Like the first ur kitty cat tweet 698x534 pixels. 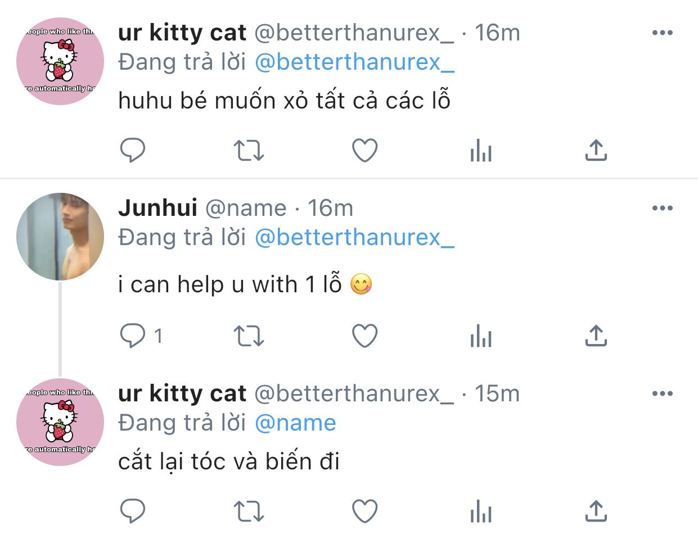coord(364,150)
